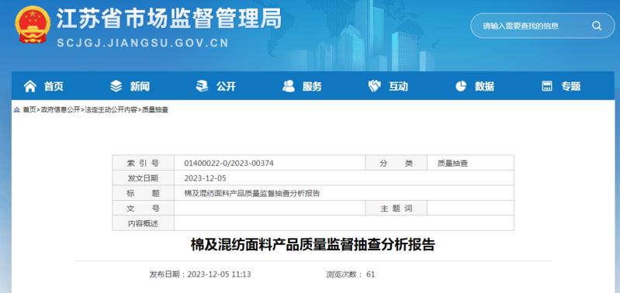Click the breadcrumb home icon
This screenshot has width=620, height=293.
point(16,110)
